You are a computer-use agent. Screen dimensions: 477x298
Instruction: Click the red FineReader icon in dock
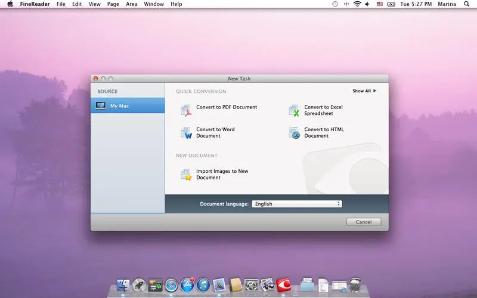click(x=284, y=285)
